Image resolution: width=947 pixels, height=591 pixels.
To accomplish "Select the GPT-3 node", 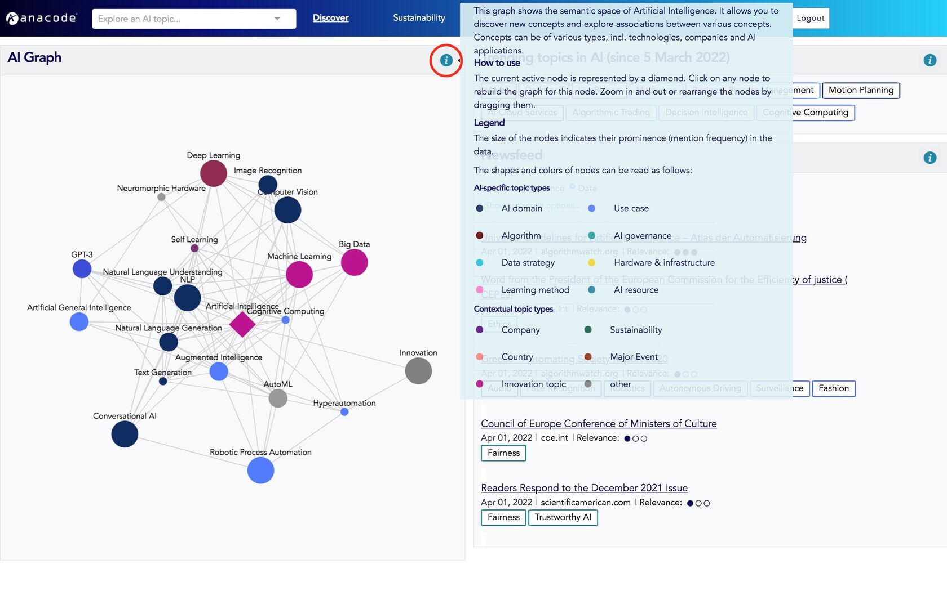I will pos(82,268).
